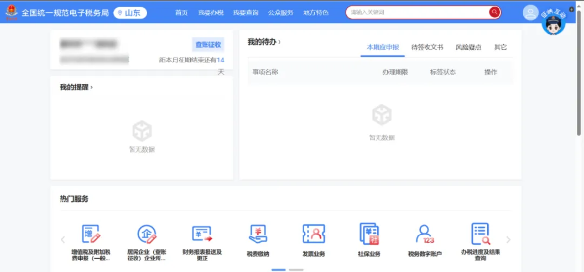Open the 地方特色 menu
Image resolution: width=584 pixels, height=272 pixels.
316,13
